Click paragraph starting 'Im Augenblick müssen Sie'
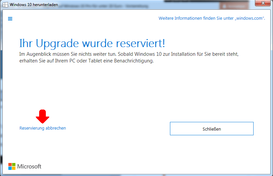The height and width of the screenshot is (176, 273). [x=129, y=57]
